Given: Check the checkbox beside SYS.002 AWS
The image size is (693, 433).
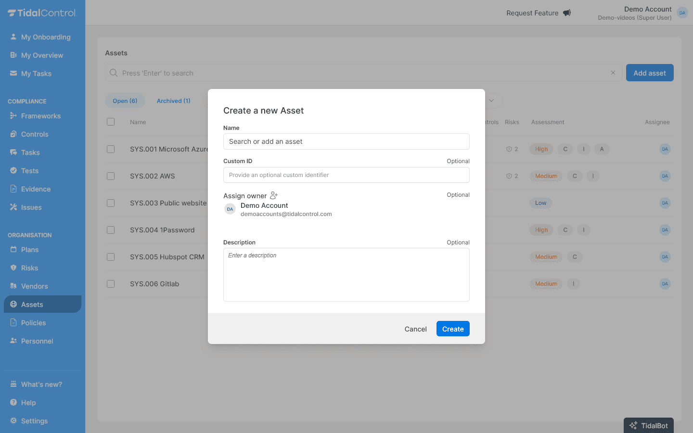Looking at the screenshot, I should click(111, 176).
